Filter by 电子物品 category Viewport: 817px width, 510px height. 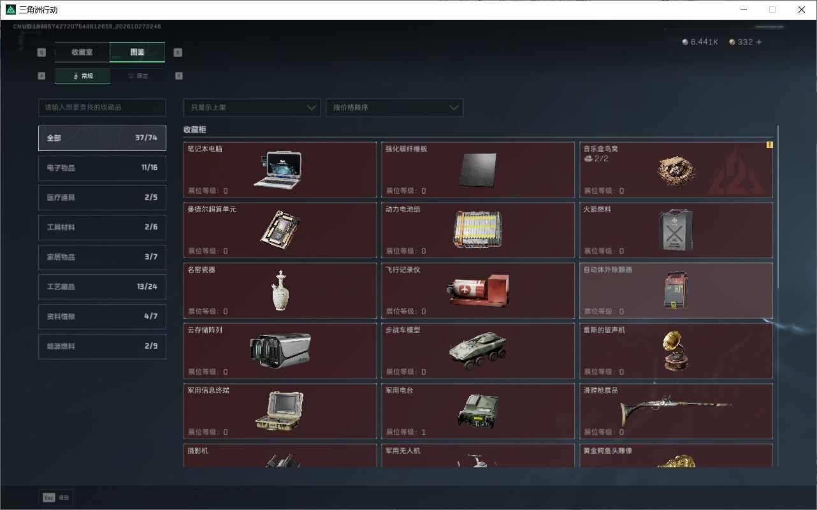coord(102,168)
